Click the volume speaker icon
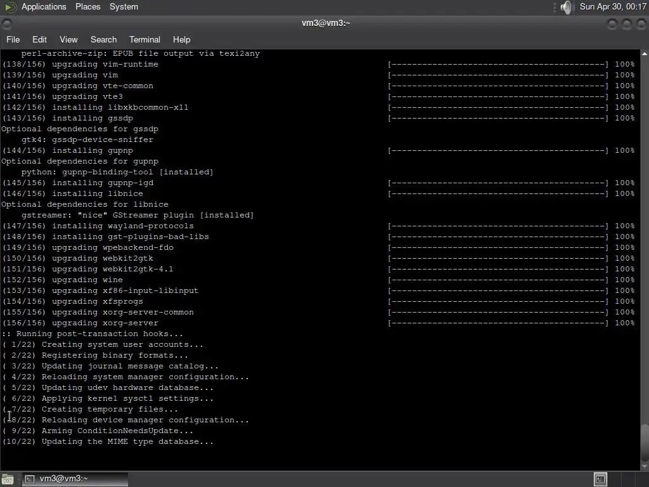Screen dimensions: 649x487 [x=566, y=7]
